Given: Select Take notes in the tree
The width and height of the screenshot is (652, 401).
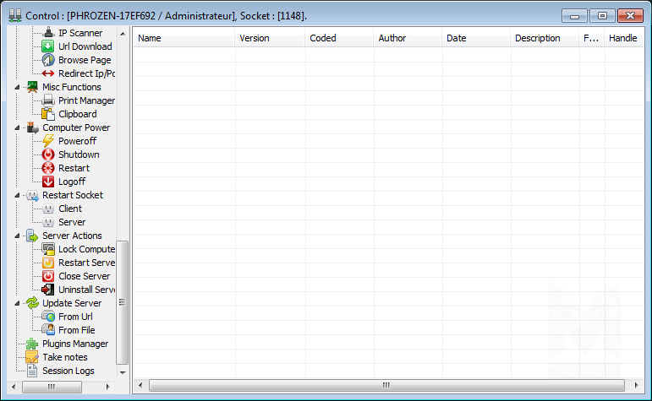Looking at the screenshot, I should point(64,357).
